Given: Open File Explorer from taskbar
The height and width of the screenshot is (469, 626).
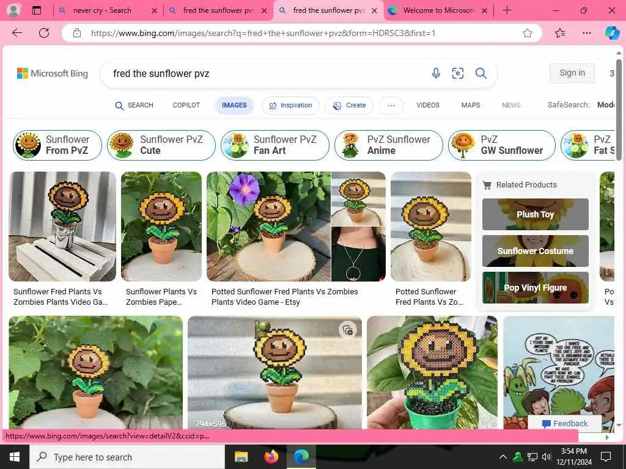Looking at the screenshot, I should (241, 457).
